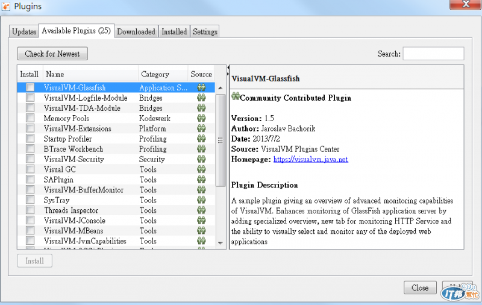Tick install checkbox for VisualVM-Extensions

(x=30, y=128)
